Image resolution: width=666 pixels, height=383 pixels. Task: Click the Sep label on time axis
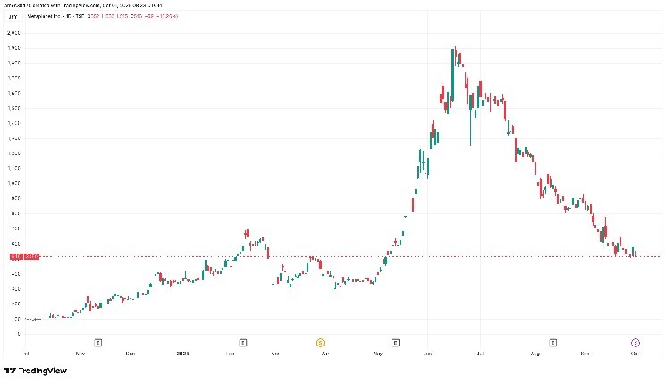point(584,354)
